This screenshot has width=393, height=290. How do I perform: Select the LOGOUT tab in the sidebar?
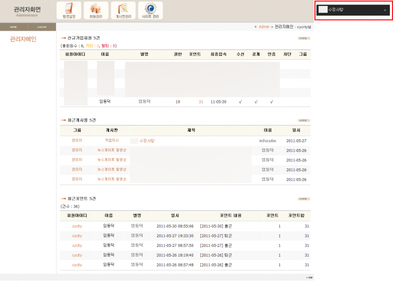pos(42,26)
